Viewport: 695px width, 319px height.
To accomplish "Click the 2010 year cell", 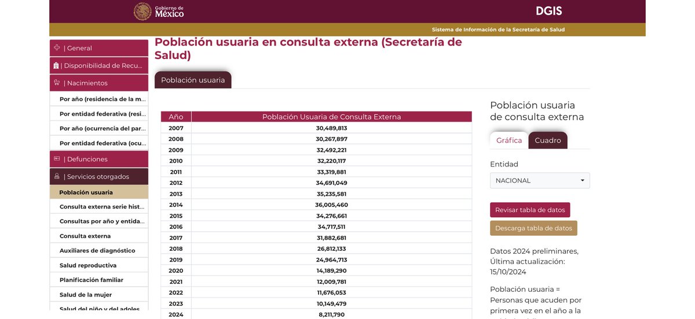I will click(x=176, y=161).
